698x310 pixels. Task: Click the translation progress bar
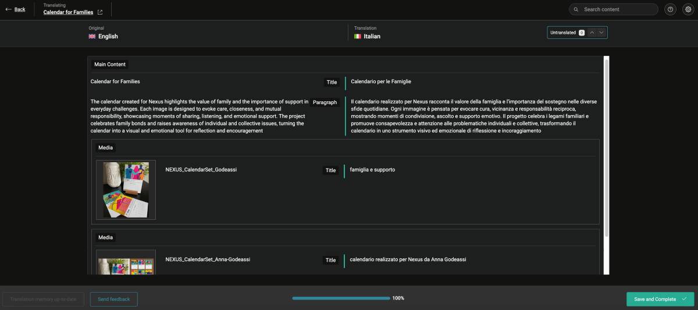(341, 298)
